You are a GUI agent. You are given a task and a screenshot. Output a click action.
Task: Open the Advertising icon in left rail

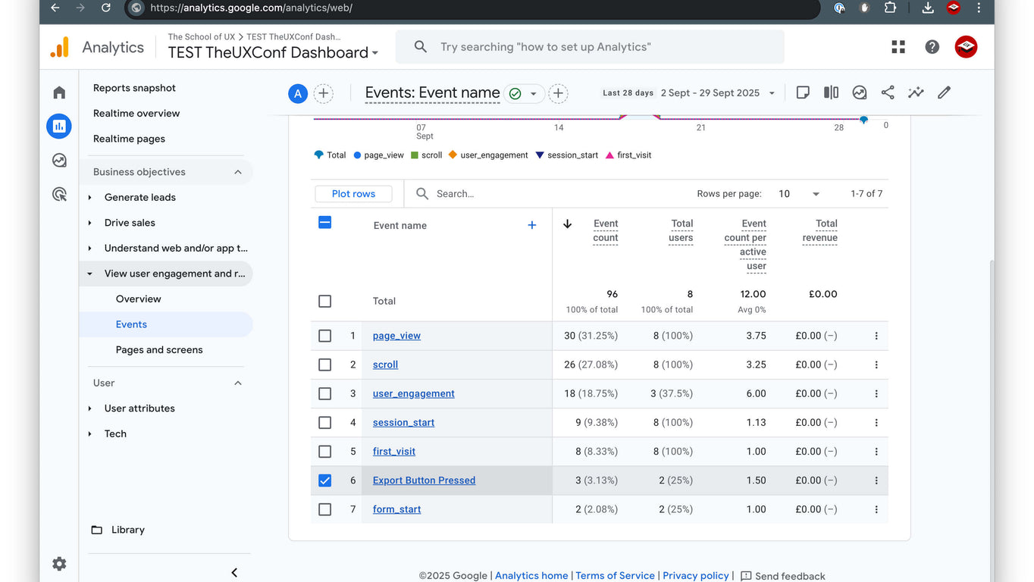(59, 195)
